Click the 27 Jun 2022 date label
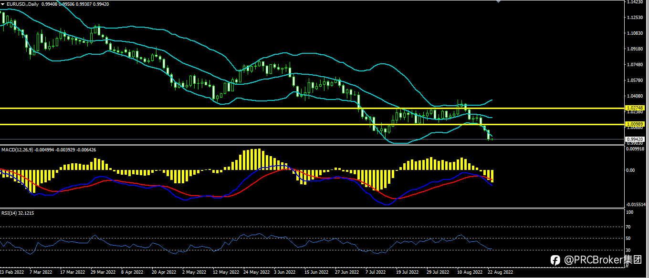The height and width of the screenshot is (278, 649). [x=347, y=273]
